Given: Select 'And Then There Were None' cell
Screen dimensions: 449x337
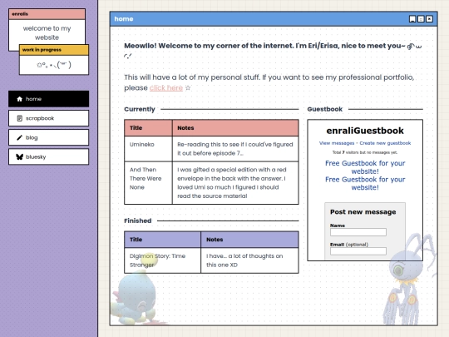Looking at the screenshot, I should (x=148, y=183).
